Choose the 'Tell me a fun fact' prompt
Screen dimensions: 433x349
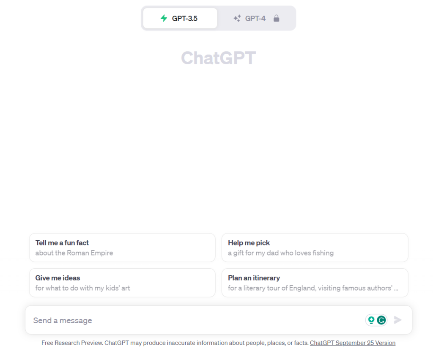pyautogui.click(x=122, y=247)
